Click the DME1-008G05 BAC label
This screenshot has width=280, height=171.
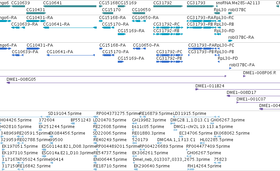[x=21, y=79]
